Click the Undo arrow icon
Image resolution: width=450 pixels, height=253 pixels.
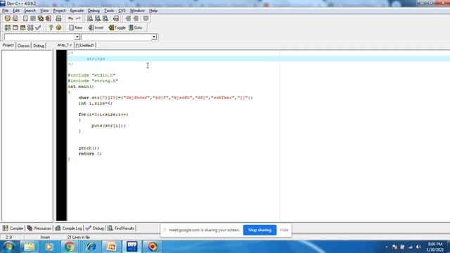click(x=70, y=18)
